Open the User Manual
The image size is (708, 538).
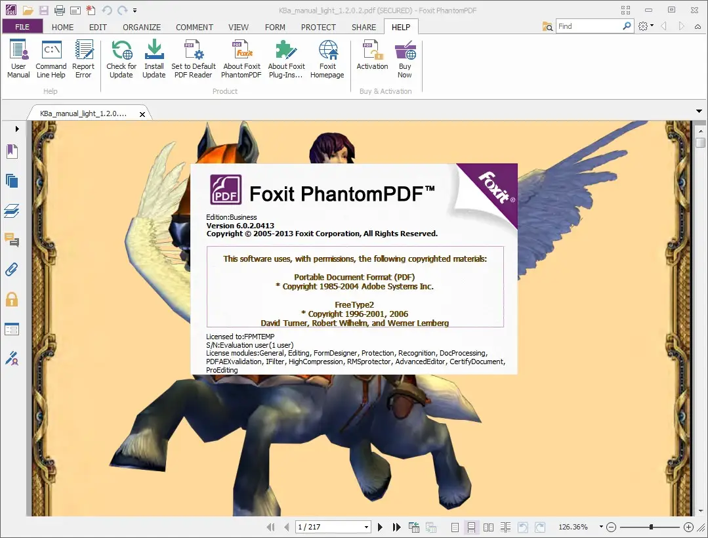click(18, 59)
